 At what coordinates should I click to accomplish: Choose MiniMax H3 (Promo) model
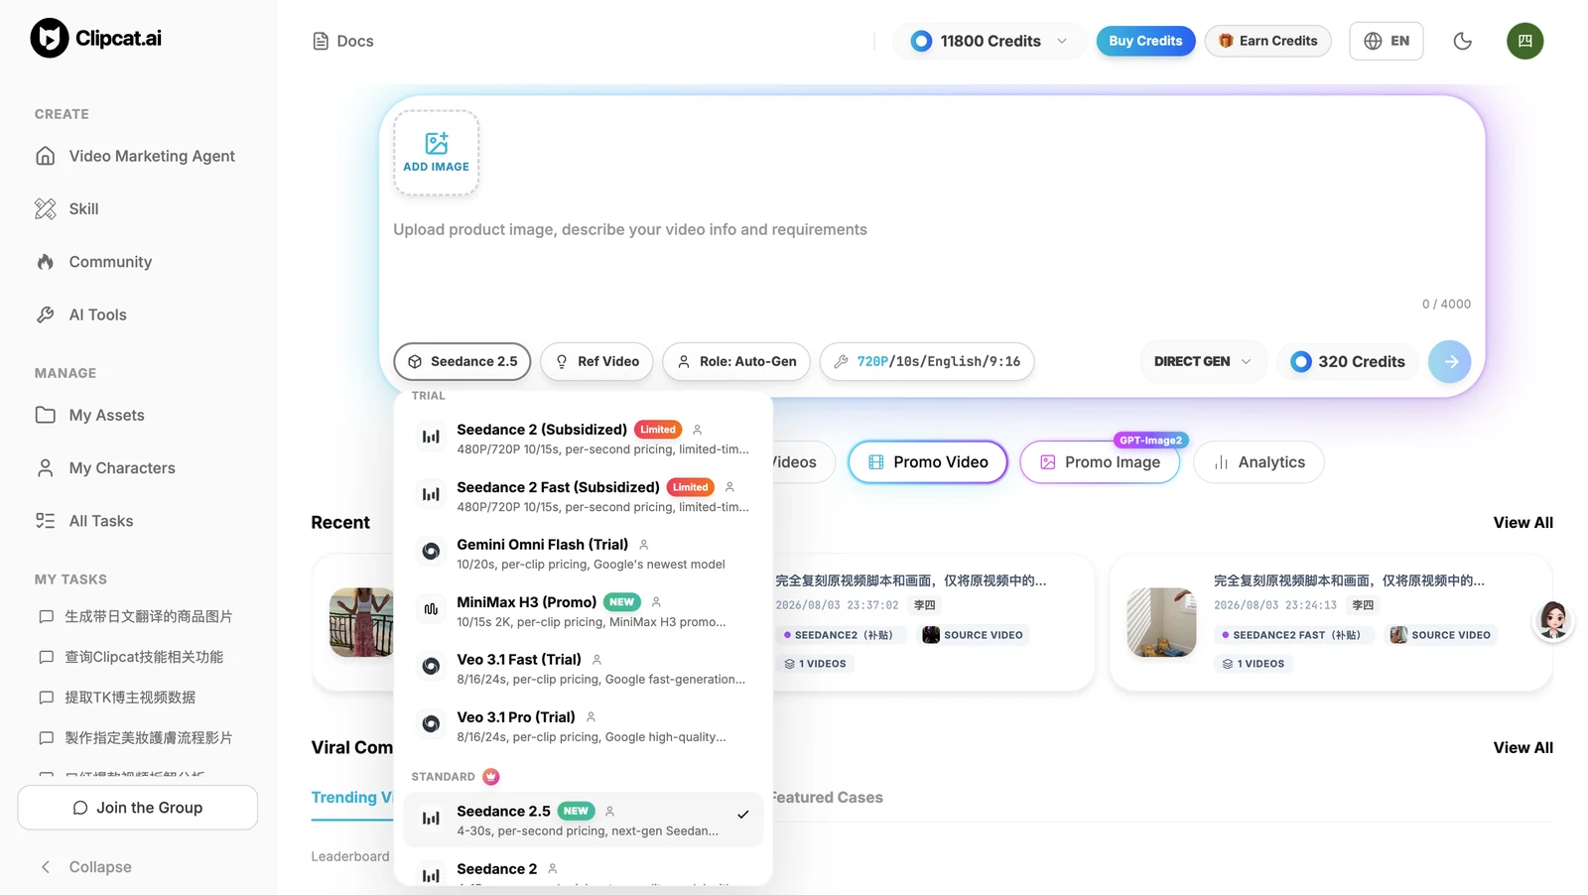point(584,610)
